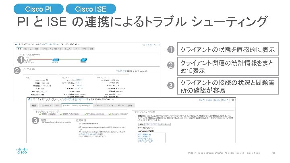Viewport: 290px width, 163px height.
Task: Click 停止 button in debug panel
Action: [148, 124]
